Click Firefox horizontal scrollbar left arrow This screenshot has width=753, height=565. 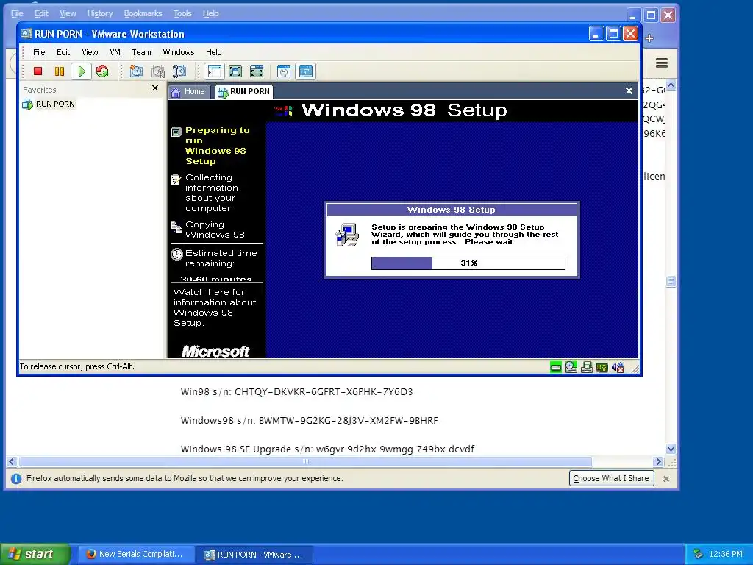click(x=12, y=462)
